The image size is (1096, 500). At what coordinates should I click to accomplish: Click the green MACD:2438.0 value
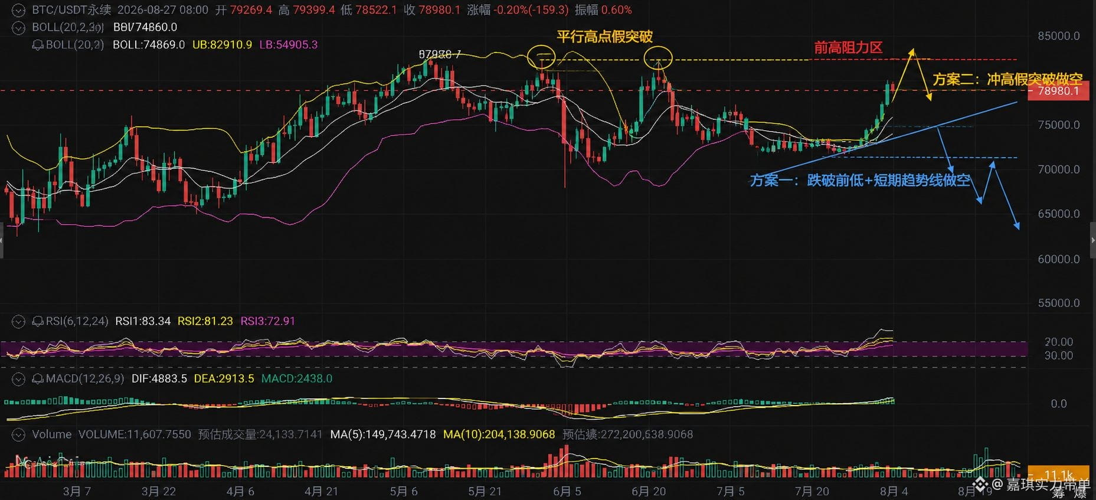pyautogui.click(x=297, y=378)
